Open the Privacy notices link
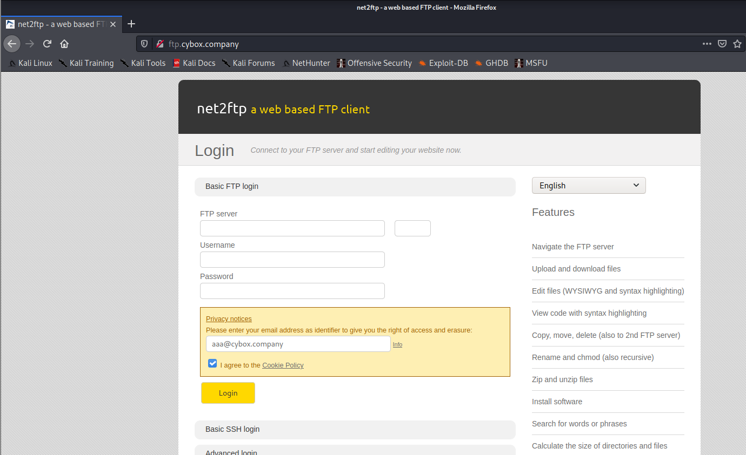This screenshot has height=455, width=746. click(x=229, y=319)
